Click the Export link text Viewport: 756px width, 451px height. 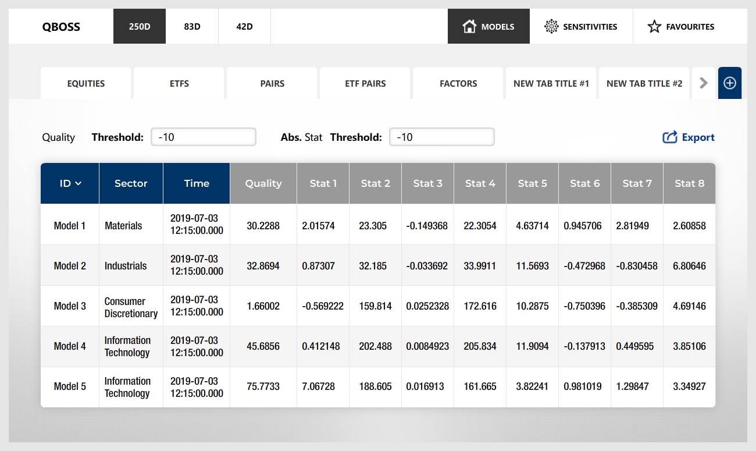tap(698, 137)
